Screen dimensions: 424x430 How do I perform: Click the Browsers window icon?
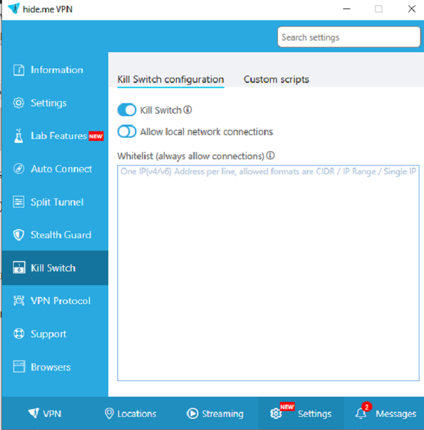point(19,367)
